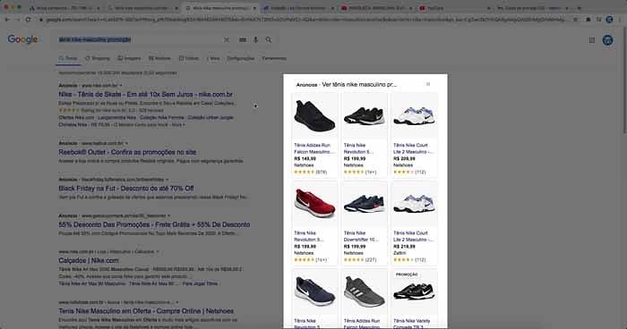Open the Google apps grid icon
Screen dimensions: 627x329
pyautogui.click(x=592, y=40)
